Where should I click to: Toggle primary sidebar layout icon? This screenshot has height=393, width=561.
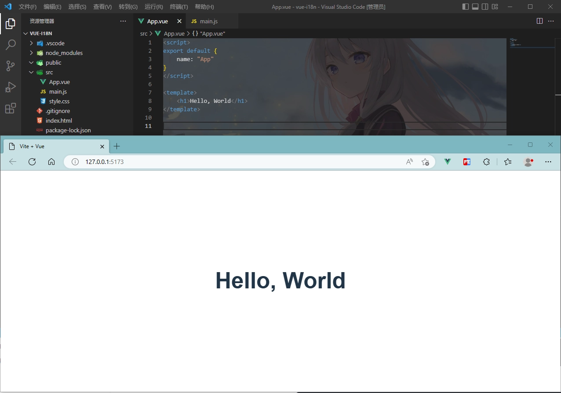point(466,7)
